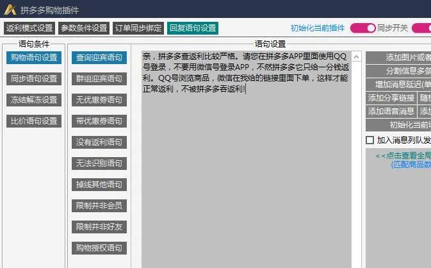Click the 增加消息延迟 button

[x=398, y=85]
